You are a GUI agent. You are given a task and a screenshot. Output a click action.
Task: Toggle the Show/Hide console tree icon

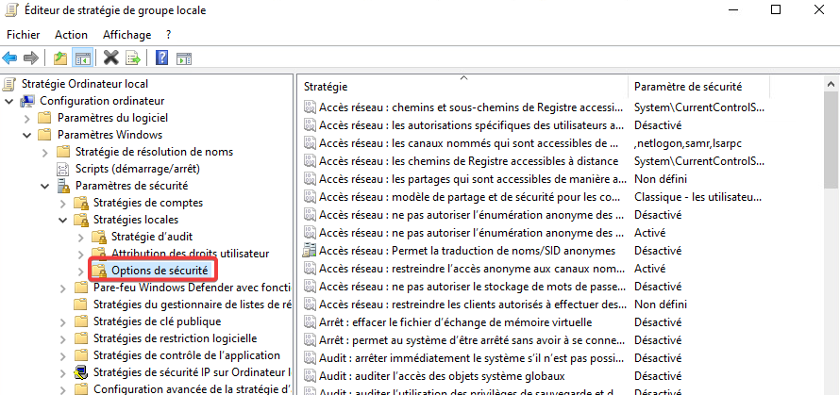point(83,58)
